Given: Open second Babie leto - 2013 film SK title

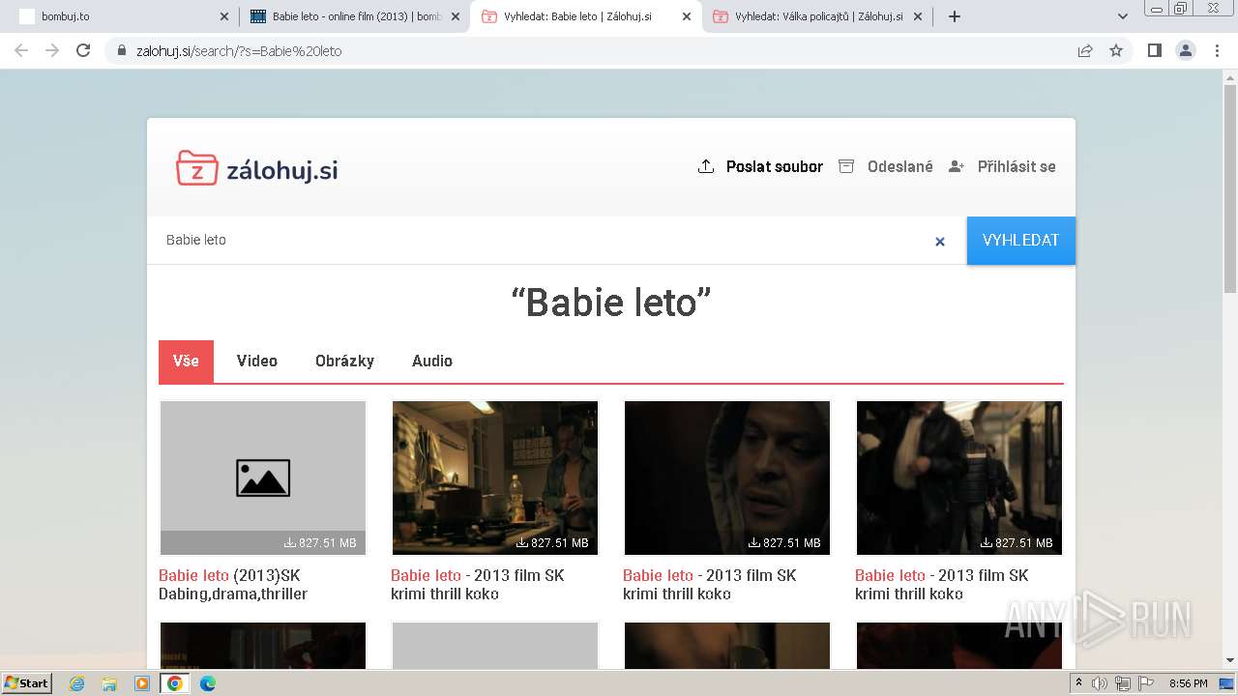Looking at the screenshot, I should [x=477, y=585].
